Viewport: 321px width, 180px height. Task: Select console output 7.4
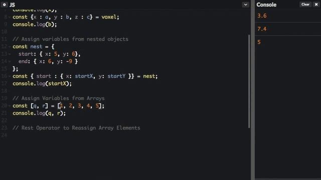[262, 29]
